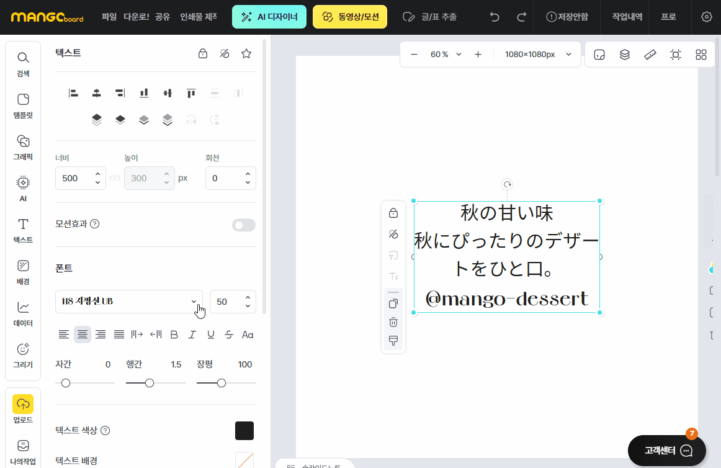Open the layers icon in canvas toolbar
Screen dimensions: 721x468
coord(625,55)
